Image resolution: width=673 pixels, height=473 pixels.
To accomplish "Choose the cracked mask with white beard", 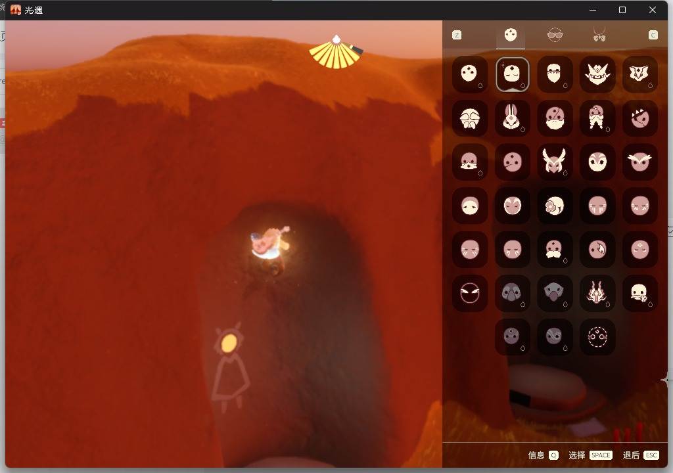I will tap(555, 118).
